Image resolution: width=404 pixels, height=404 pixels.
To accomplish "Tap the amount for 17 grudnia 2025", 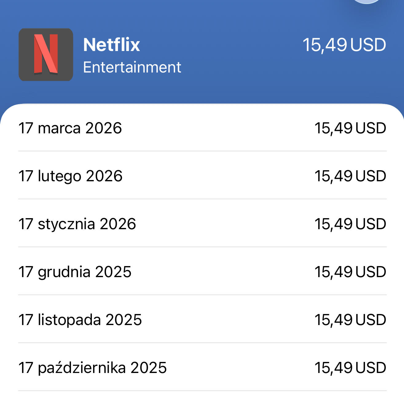I will (350, 272).
